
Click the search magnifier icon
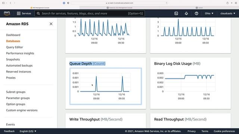38,13
